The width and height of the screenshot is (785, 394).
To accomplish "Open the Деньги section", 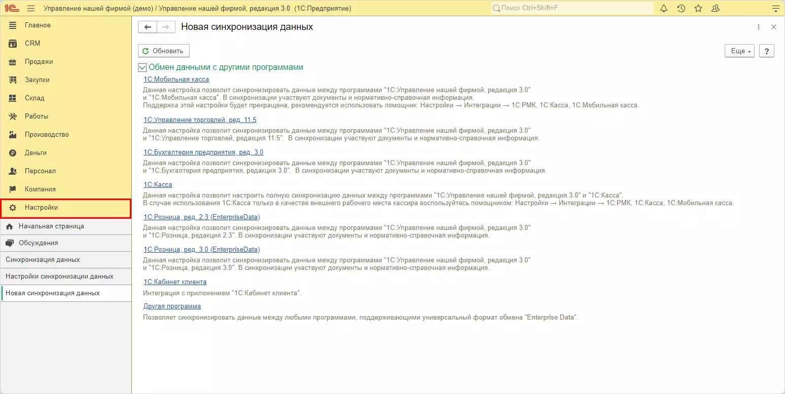I will [x=66, y=153].
